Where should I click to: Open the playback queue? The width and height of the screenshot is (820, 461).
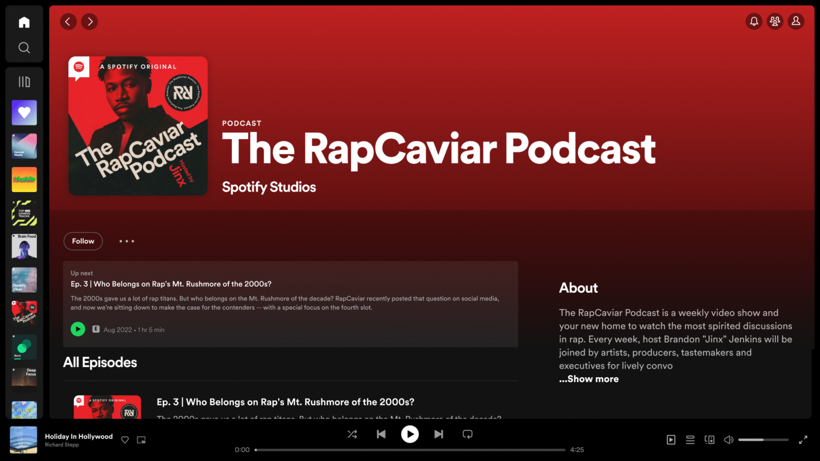690,440
